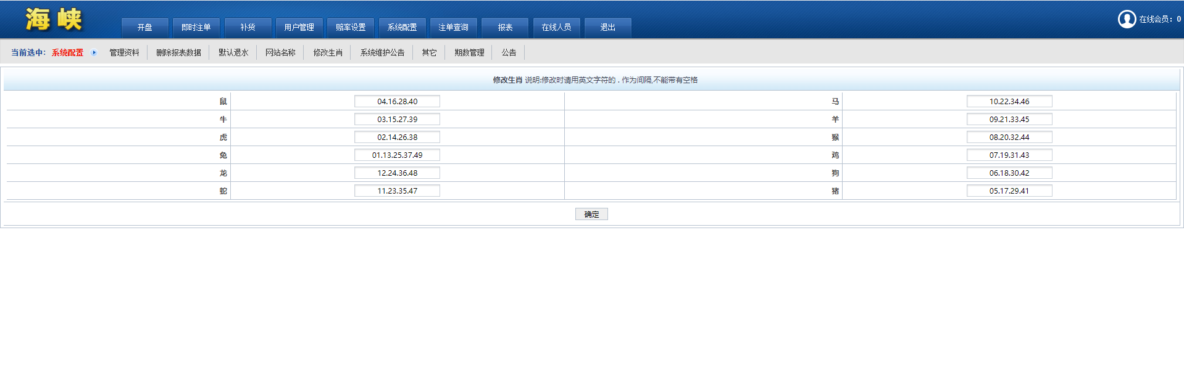Click the 龙 numbers text box
The width and height of the screenshot is (1184, 386).
coord(397,173)
